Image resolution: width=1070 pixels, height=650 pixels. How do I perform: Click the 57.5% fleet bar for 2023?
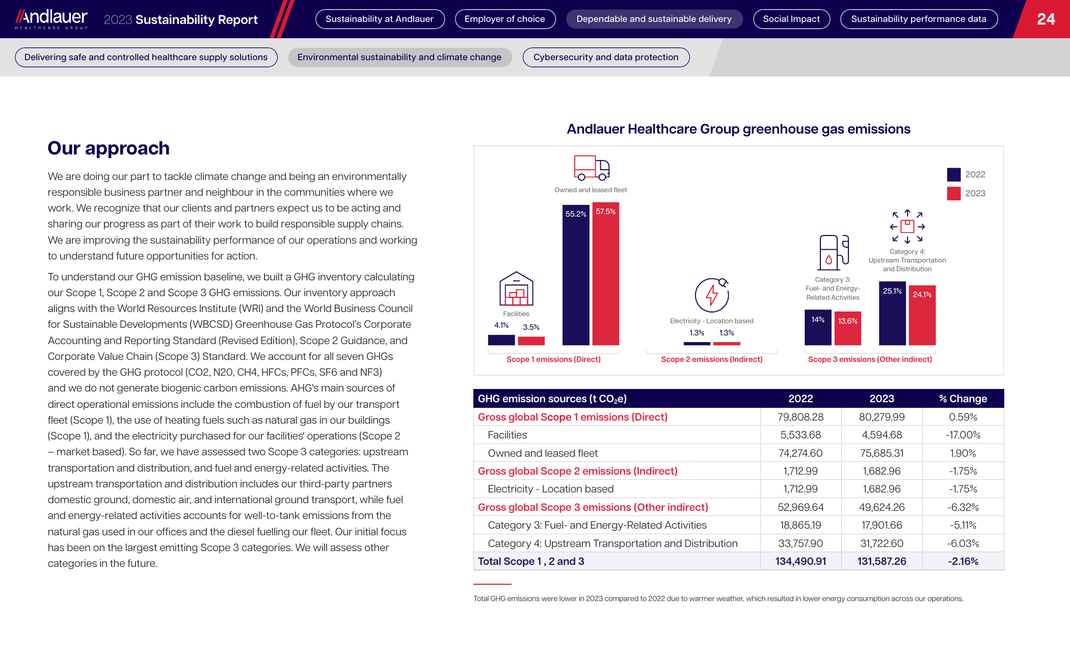606,274
